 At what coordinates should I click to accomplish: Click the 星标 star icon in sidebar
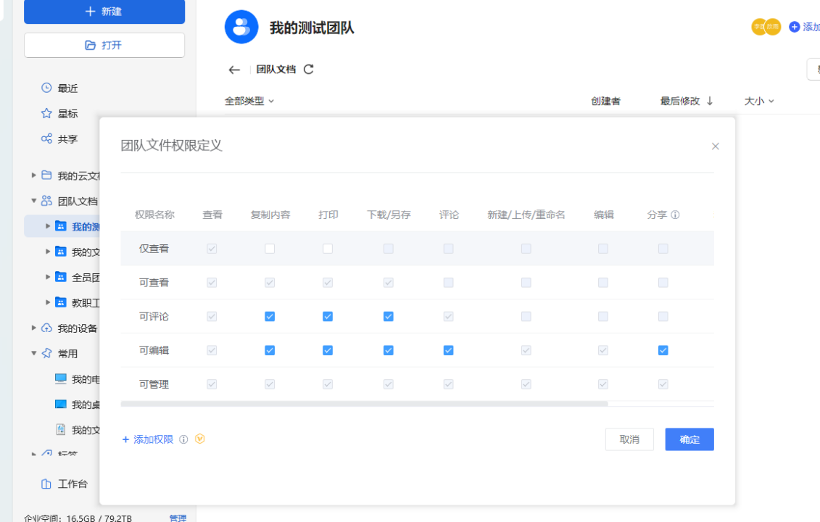pos(46,113)
